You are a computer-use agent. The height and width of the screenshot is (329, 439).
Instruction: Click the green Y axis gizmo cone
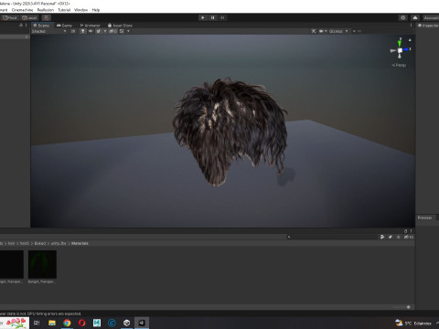pos(400,43)
